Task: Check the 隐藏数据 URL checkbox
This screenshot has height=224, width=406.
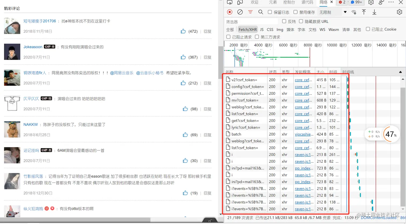Action: coord(301,21)
